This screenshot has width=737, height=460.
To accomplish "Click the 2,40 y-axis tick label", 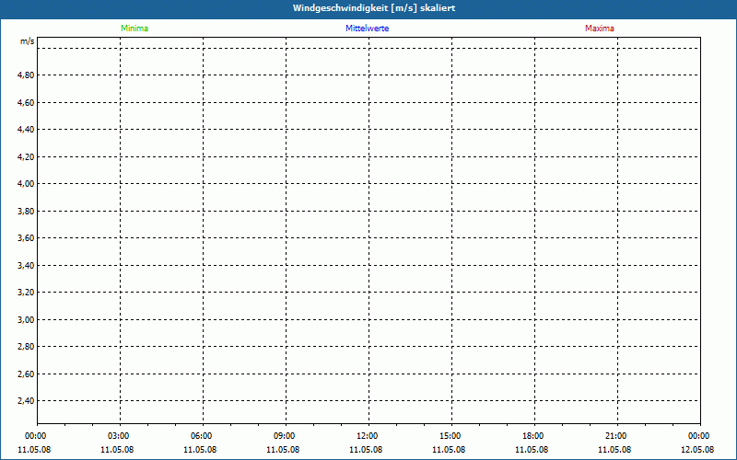I will tap(26, 401).
